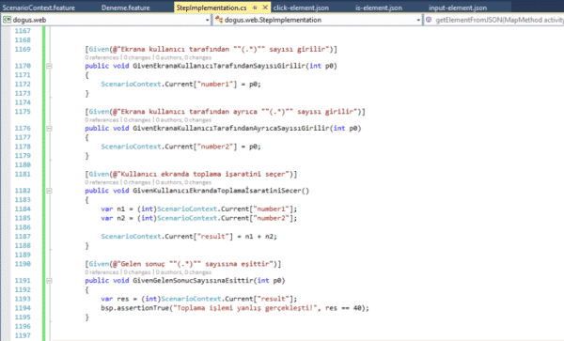Open the Deneme.feature tab
This screenshot has height=341, width=564.
point(125,8)
